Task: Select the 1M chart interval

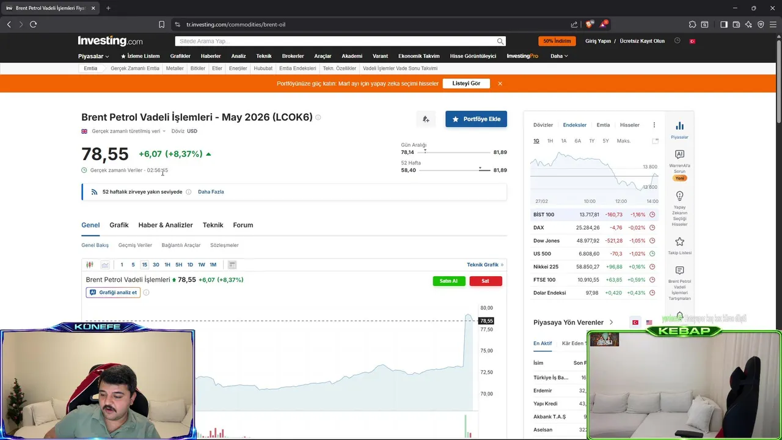Action: pyautogui.click(x=213, y=265)
